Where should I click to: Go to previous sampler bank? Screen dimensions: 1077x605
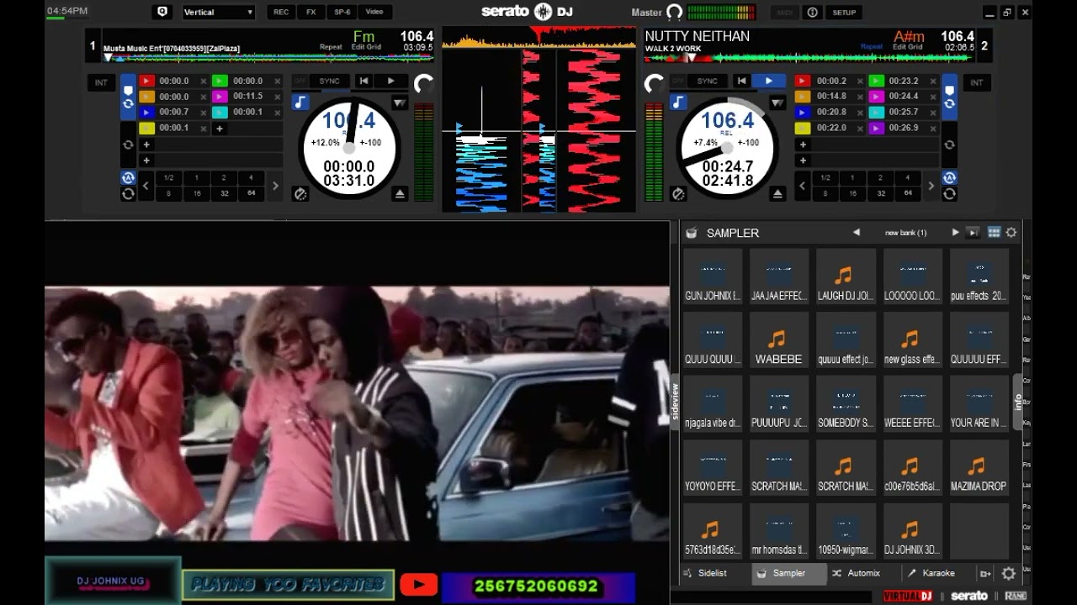click(856, 233)
